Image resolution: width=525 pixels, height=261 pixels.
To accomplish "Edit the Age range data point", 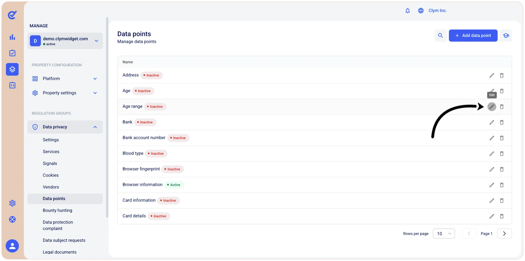I will (492, 107).
